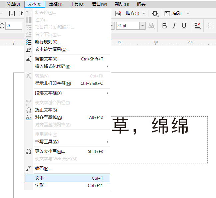The image size is (216, 198).
Task: Open the 购买 menu
Action: click(141, 4)
